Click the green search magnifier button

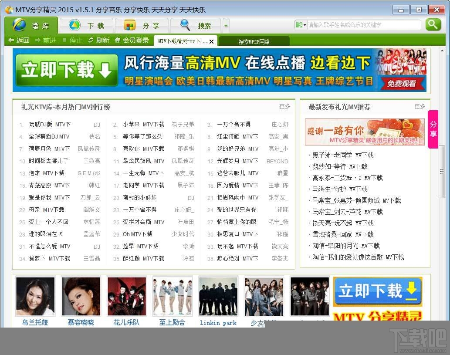(433, 25)
